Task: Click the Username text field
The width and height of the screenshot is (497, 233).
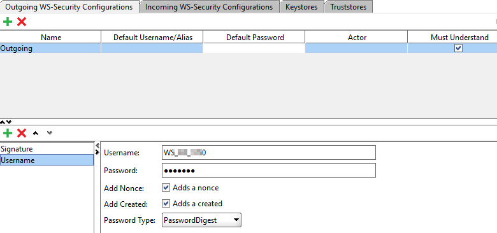Action: 269,153
